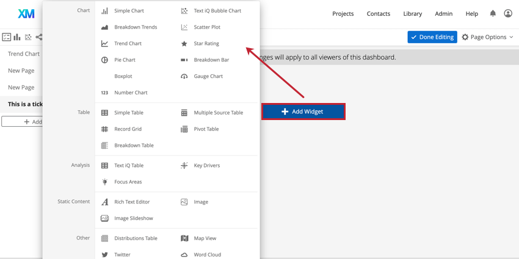Expand the Page Options dropdown
519x259 pixels.
pos(487,37)
